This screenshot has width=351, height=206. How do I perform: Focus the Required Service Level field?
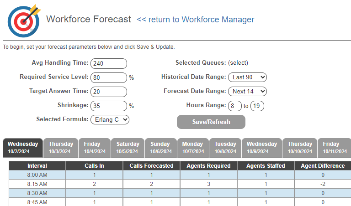coord(109,77)
